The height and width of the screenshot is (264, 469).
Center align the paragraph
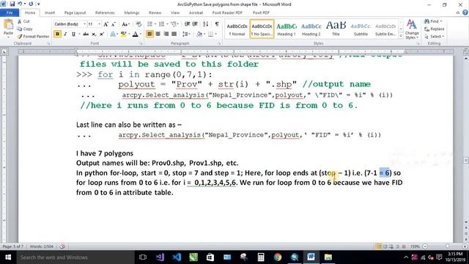point(158,34)
